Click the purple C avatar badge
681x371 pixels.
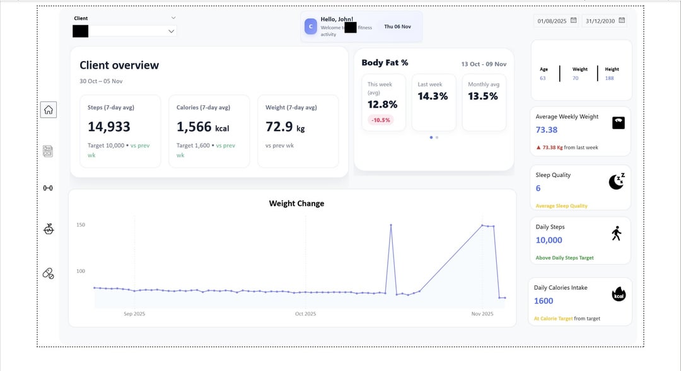click(x=310, y=26)
